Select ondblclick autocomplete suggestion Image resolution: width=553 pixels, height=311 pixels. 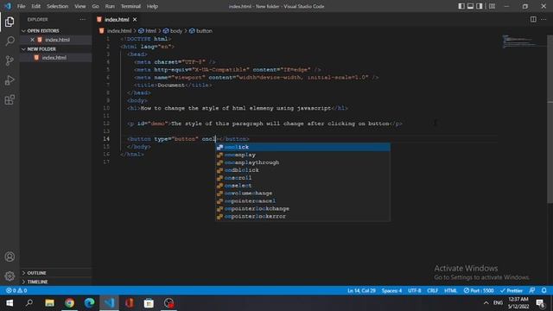coord(303,170)
